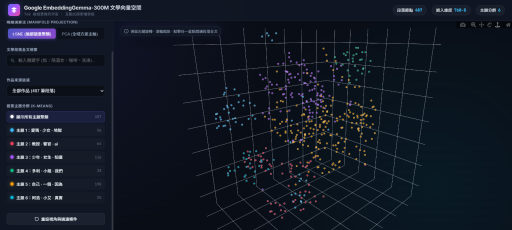This screenshot has height=230, width=512.
Task: Click the orange color dot of 主題 5
Action: click(12, 184)
